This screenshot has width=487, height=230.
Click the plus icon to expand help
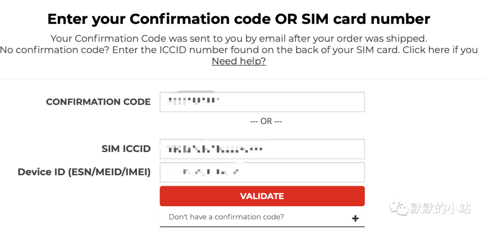(355, 219)
